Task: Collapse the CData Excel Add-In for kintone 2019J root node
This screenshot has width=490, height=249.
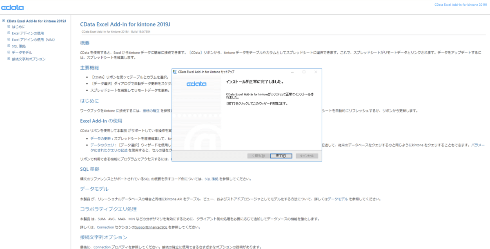Action: [x=3, y=21]
